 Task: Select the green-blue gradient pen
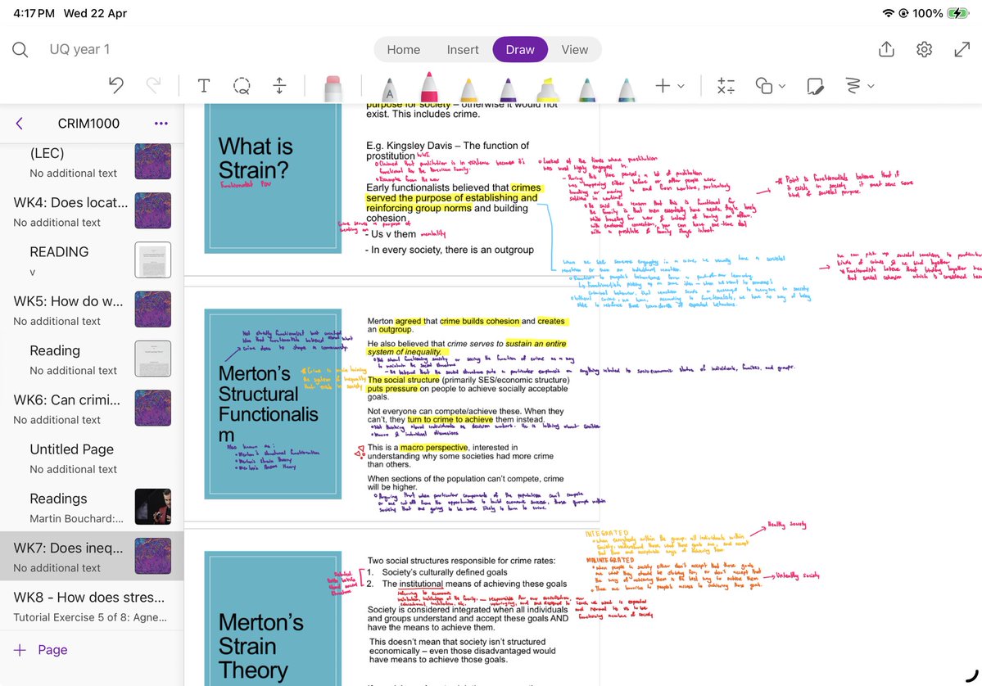(586, 89)
